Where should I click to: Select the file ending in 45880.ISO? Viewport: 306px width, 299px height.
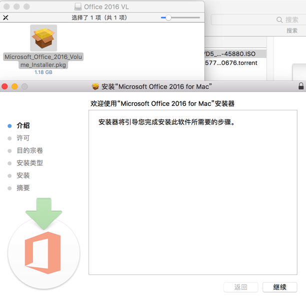click(235, 54)
